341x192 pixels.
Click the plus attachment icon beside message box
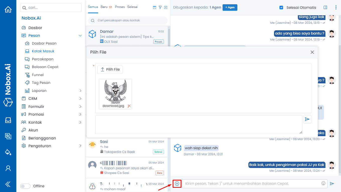177,183
